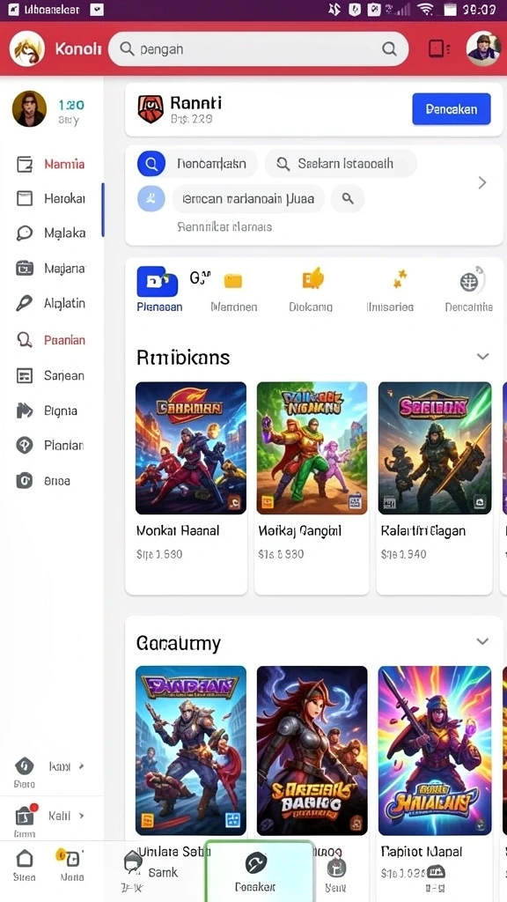Click the Kamt sidebar round icon

24,766
